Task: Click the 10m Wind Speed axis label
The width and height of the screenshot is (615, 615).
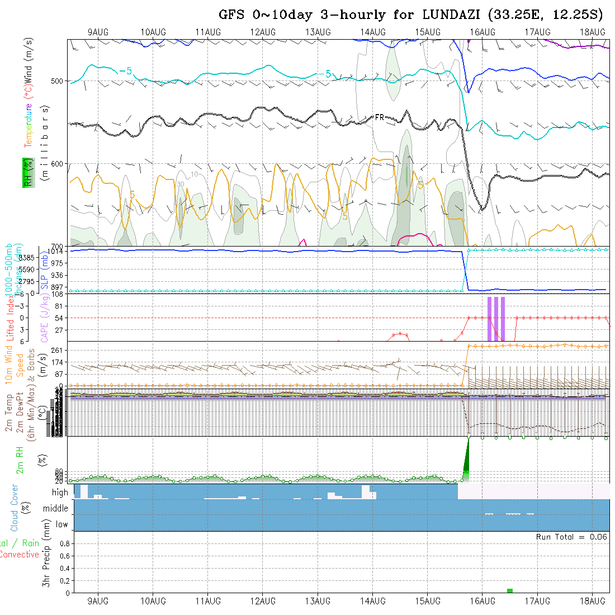Action: [x=14, y=365]
